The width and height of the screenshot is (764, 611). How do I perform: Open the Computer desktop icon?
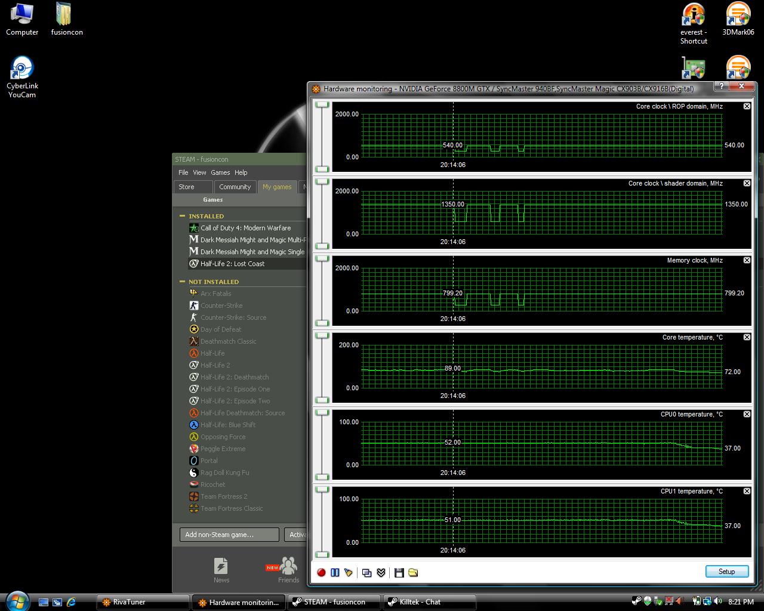[22, 19]
